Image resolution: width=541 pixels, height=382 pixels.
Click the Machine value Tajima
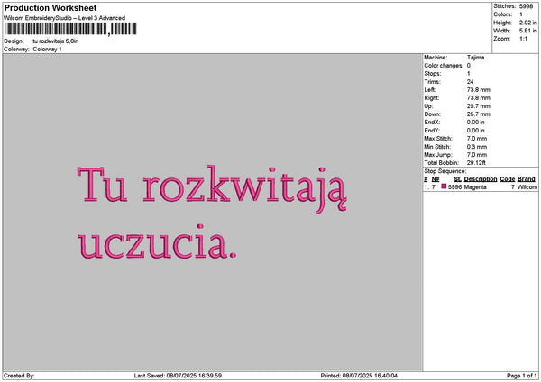[x=476, y=57]
